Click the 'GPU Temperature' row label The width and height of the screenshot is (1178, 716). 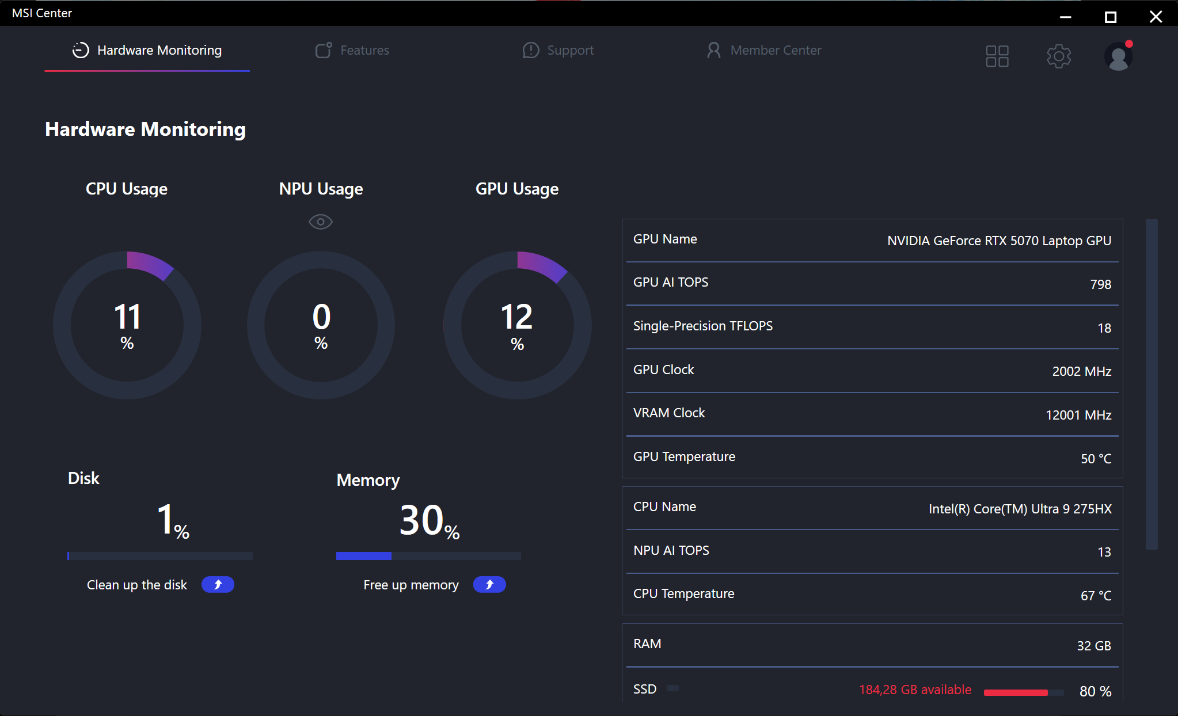[685, 456]
